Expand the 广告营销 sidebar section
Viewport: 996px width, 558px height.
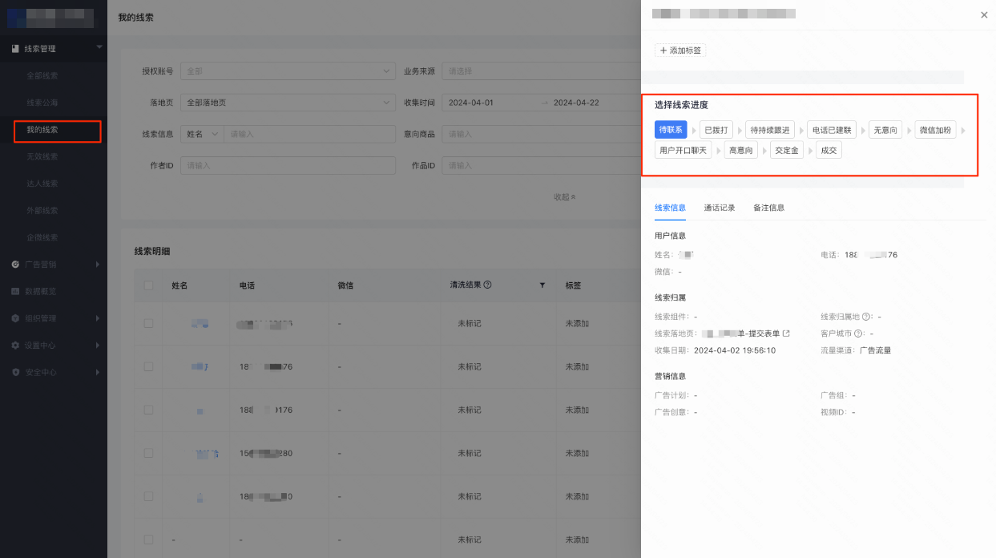coord(99,264)
